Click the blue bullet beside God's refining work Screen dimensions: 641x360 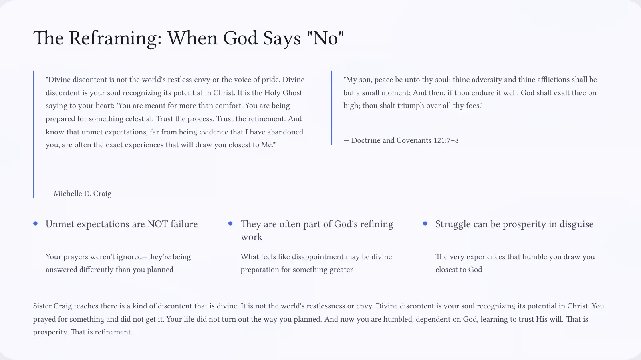[x=230, y=224]
